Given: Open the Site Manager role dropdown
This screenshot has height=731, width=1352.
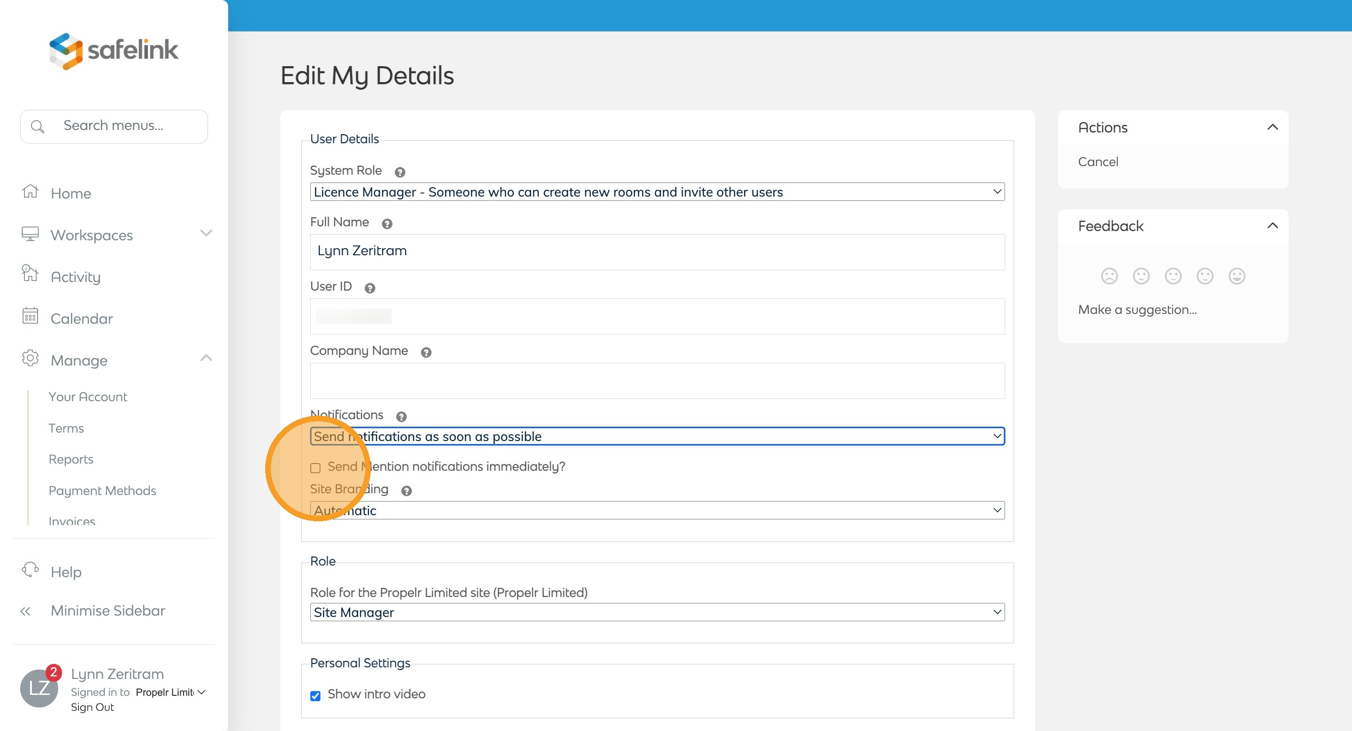Looking at the screenshot, I should coord(657,612).
